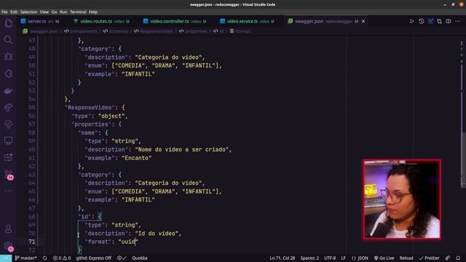Click format breadcrumb segment

point(242,31)
